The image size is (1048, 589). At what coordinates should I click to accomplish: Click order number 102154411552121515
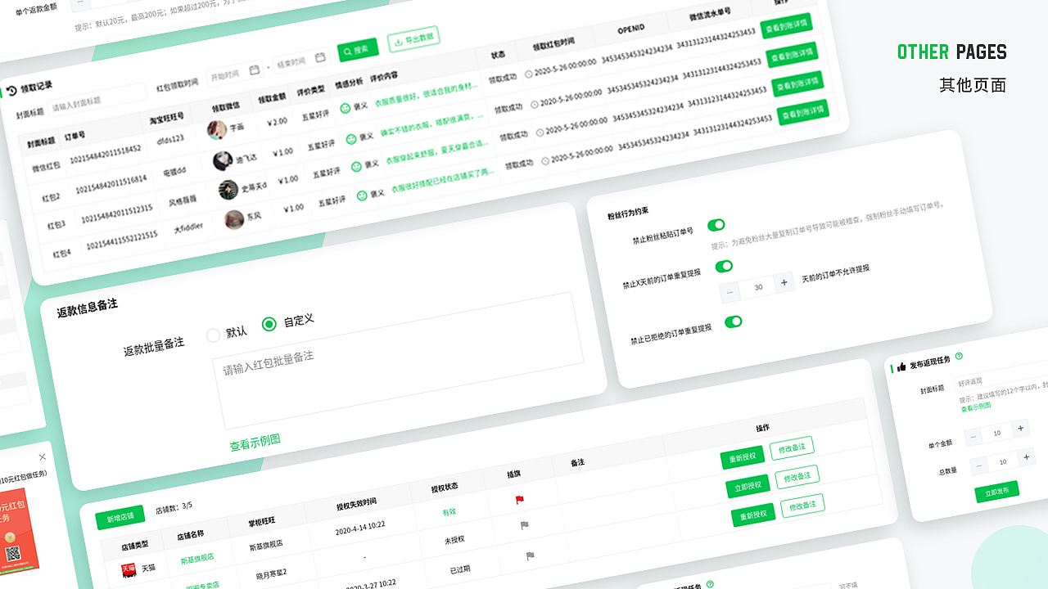122,241
